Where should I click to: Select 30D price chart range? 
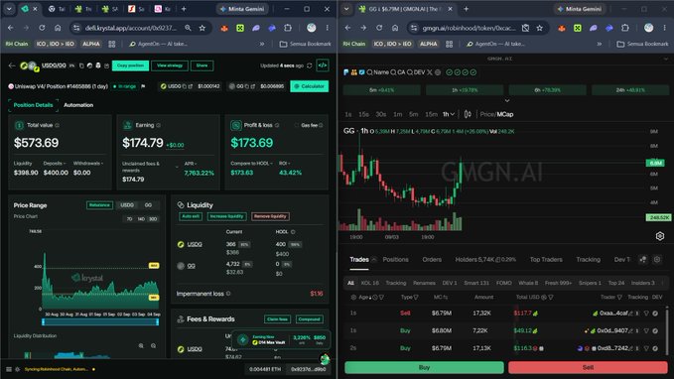[153, 219]
